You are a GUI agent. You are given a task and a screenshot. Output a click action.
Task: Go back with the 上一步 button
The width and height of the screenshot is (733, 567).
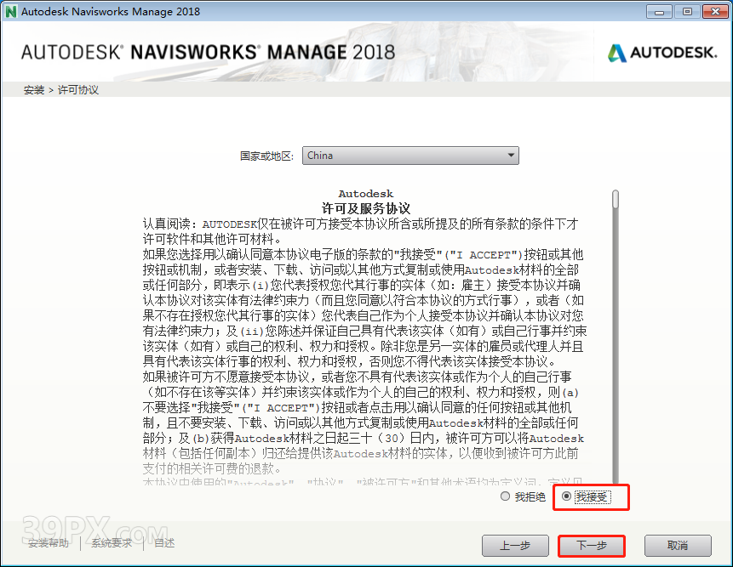click(515, 545)
